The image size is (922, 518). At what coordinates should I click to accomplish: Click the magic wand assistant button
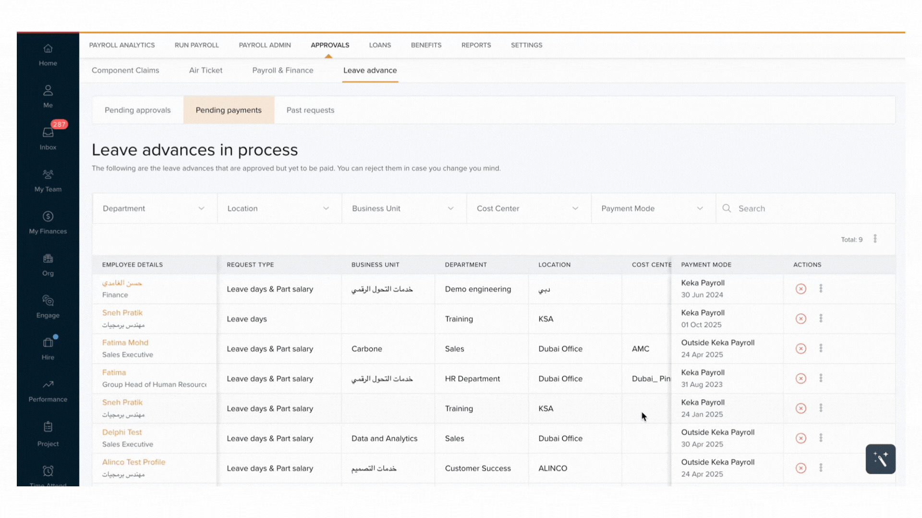(x=880, y=459)
